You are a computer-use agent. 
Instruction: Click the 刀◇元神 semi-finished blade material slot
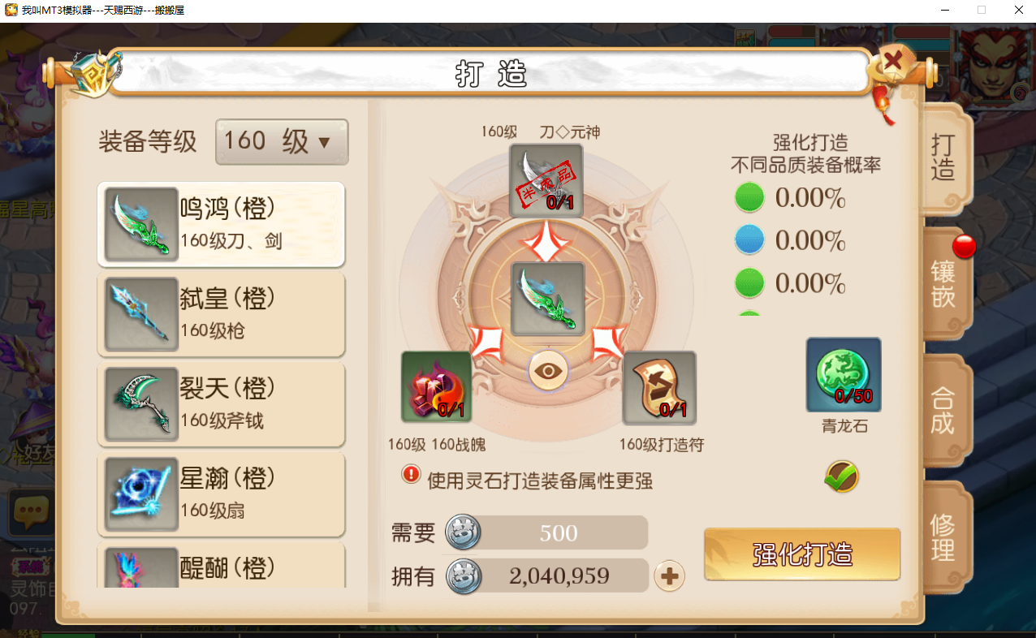[546, 180]
